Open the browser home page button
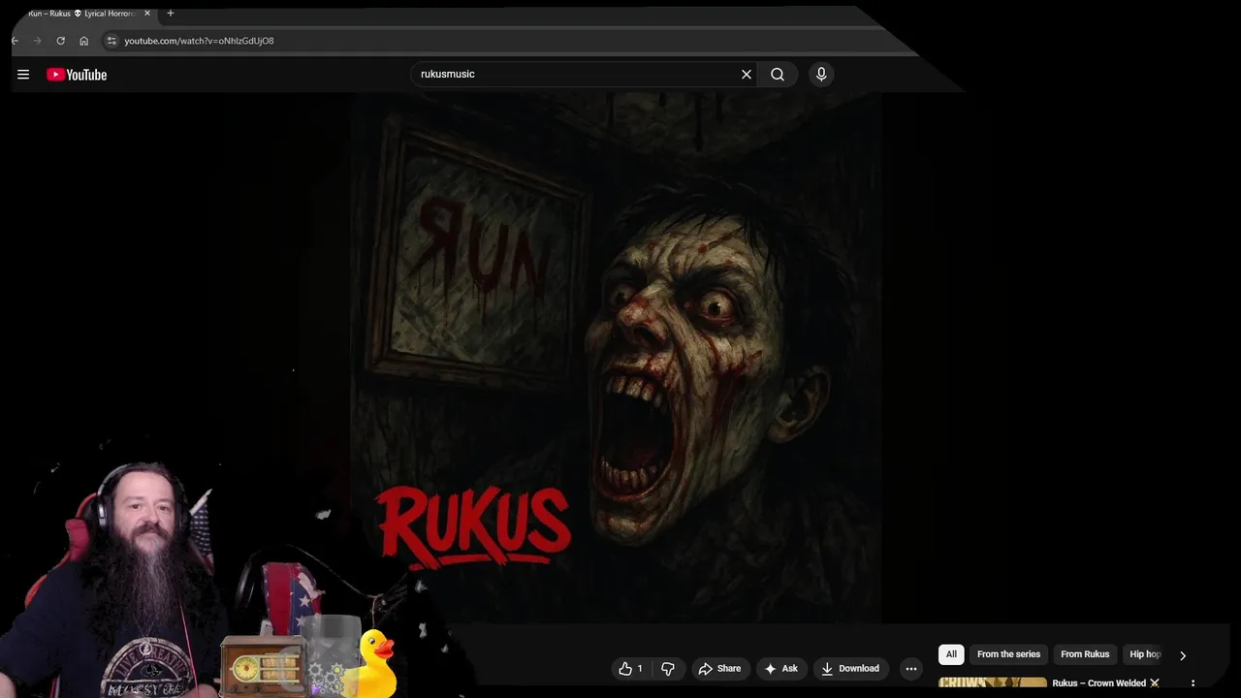Image resolution: width=1241 pixels, height=698 pixels. tap(83, 41)
